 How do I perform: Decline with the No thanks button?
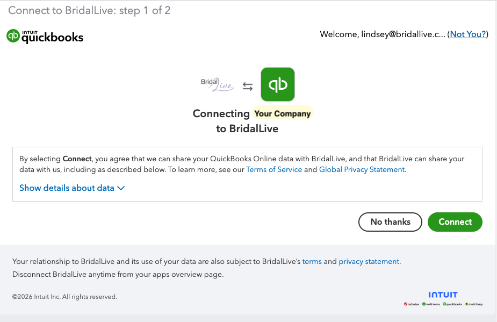[x=390, y=222]
